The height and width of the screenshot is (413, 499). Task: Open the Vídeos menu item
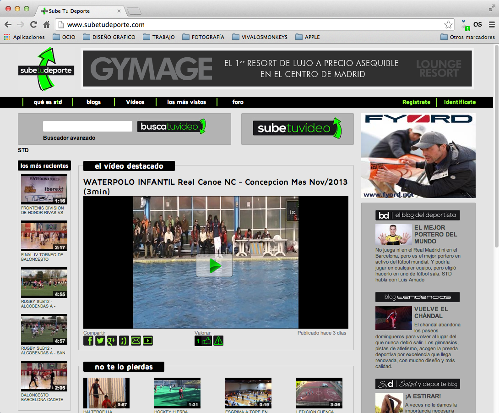(x=135, y=102)
